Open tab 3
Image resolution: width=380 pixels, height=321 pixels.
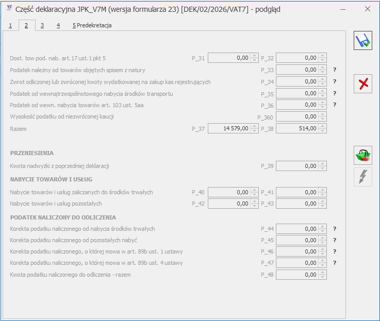coord(42,25)
